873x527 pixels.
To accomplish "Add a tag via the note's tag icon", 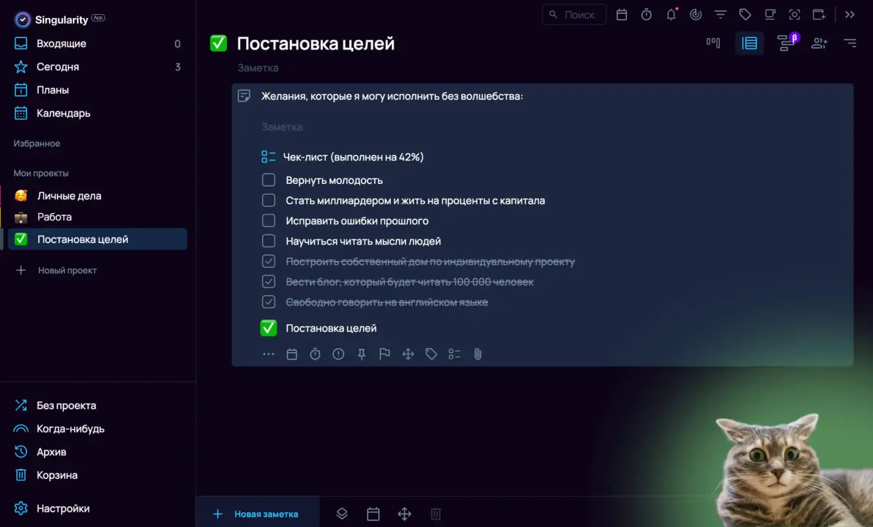I will click(431, 354).
